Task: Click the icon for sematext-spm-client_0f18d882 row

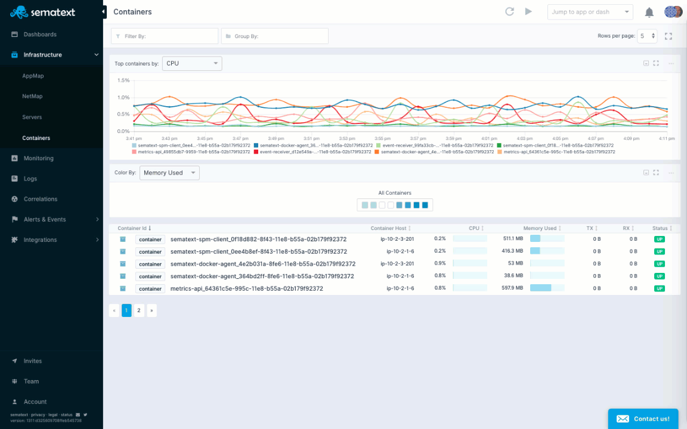Action: (x=123, y=240)
